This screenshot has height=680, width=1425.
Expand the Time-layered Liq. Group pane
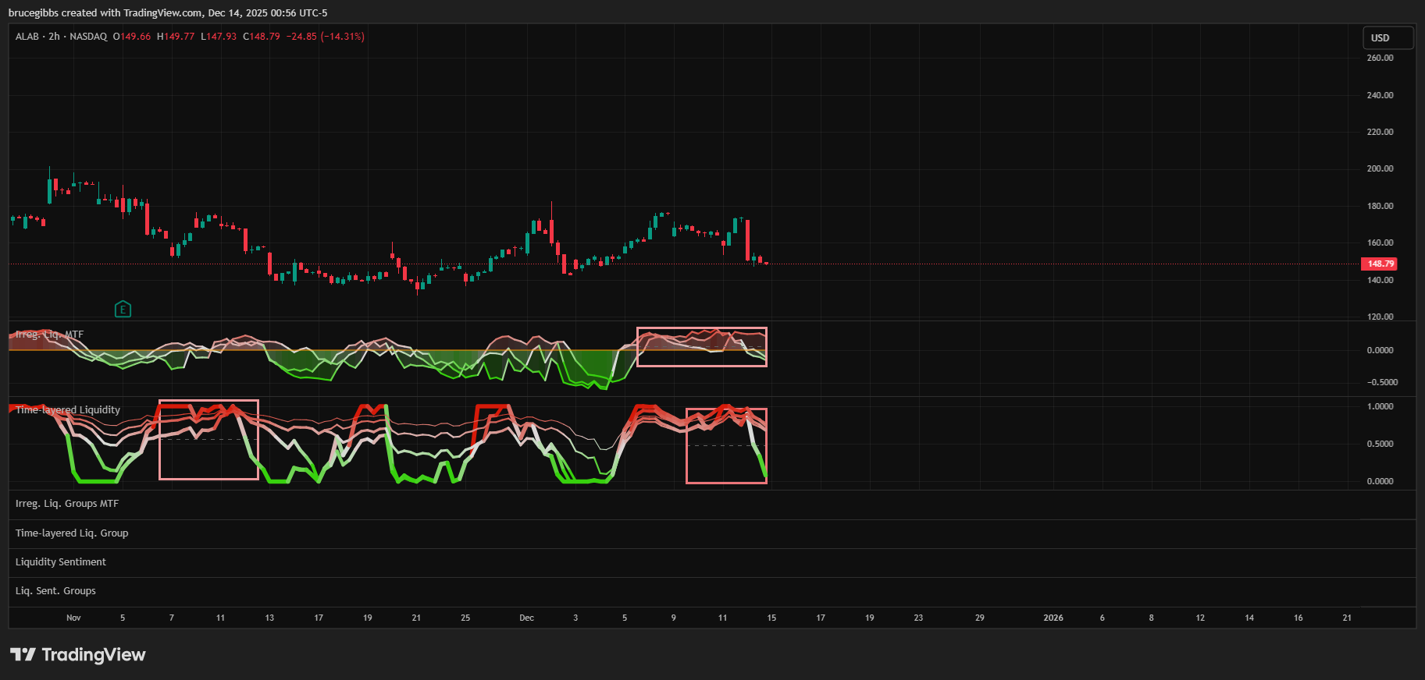click(x=72, y=533)
